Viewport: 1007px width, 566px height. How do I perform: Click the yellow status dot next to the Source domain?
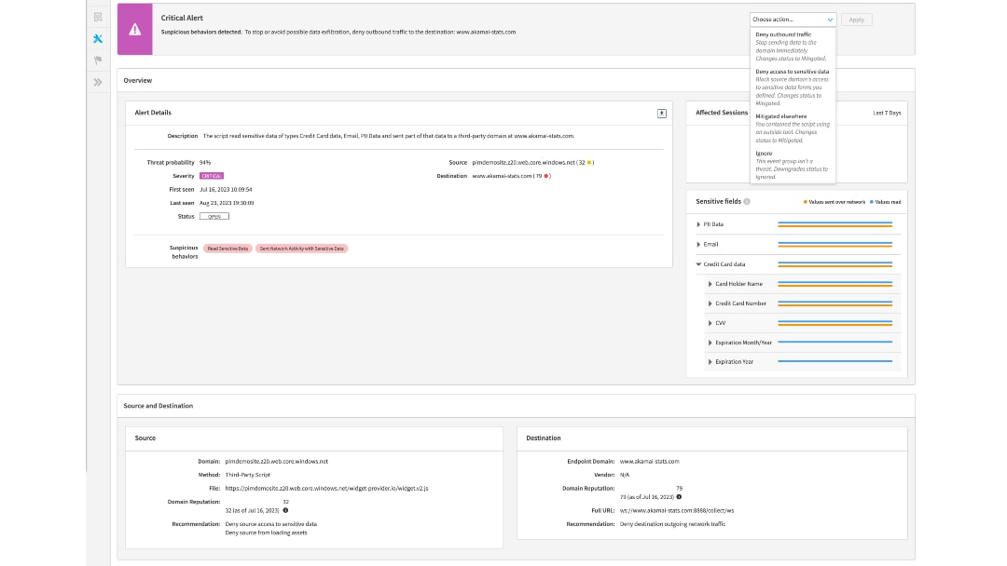[x=589, y=162]
